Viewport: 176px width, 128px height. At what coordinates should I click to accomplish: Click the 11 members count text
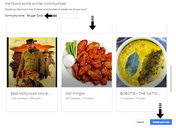click(x=127, y=98)
